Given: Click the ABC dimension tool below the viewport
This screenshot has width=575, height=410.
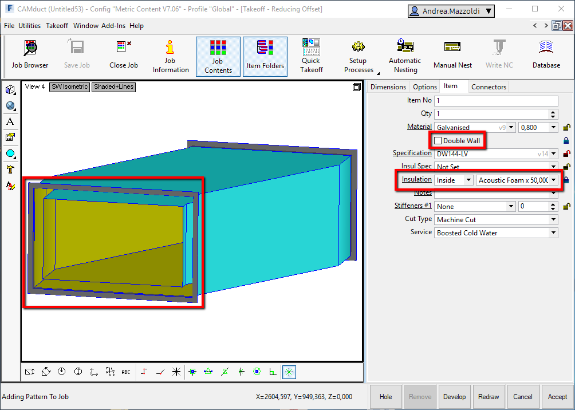Looking at the screenshot, I should 125,372.
